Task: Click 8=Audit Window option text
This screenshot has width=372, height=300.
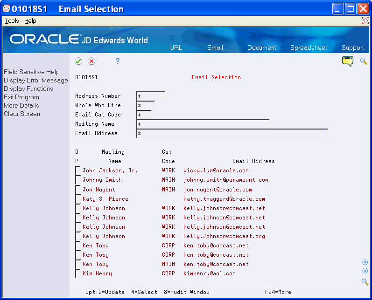Action: click(x=187, y=292)
